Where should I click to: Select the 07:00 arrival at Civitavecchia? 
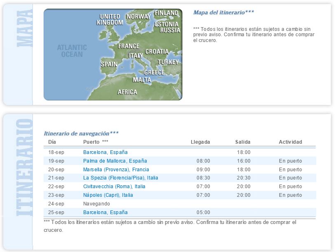coord(203,187)
